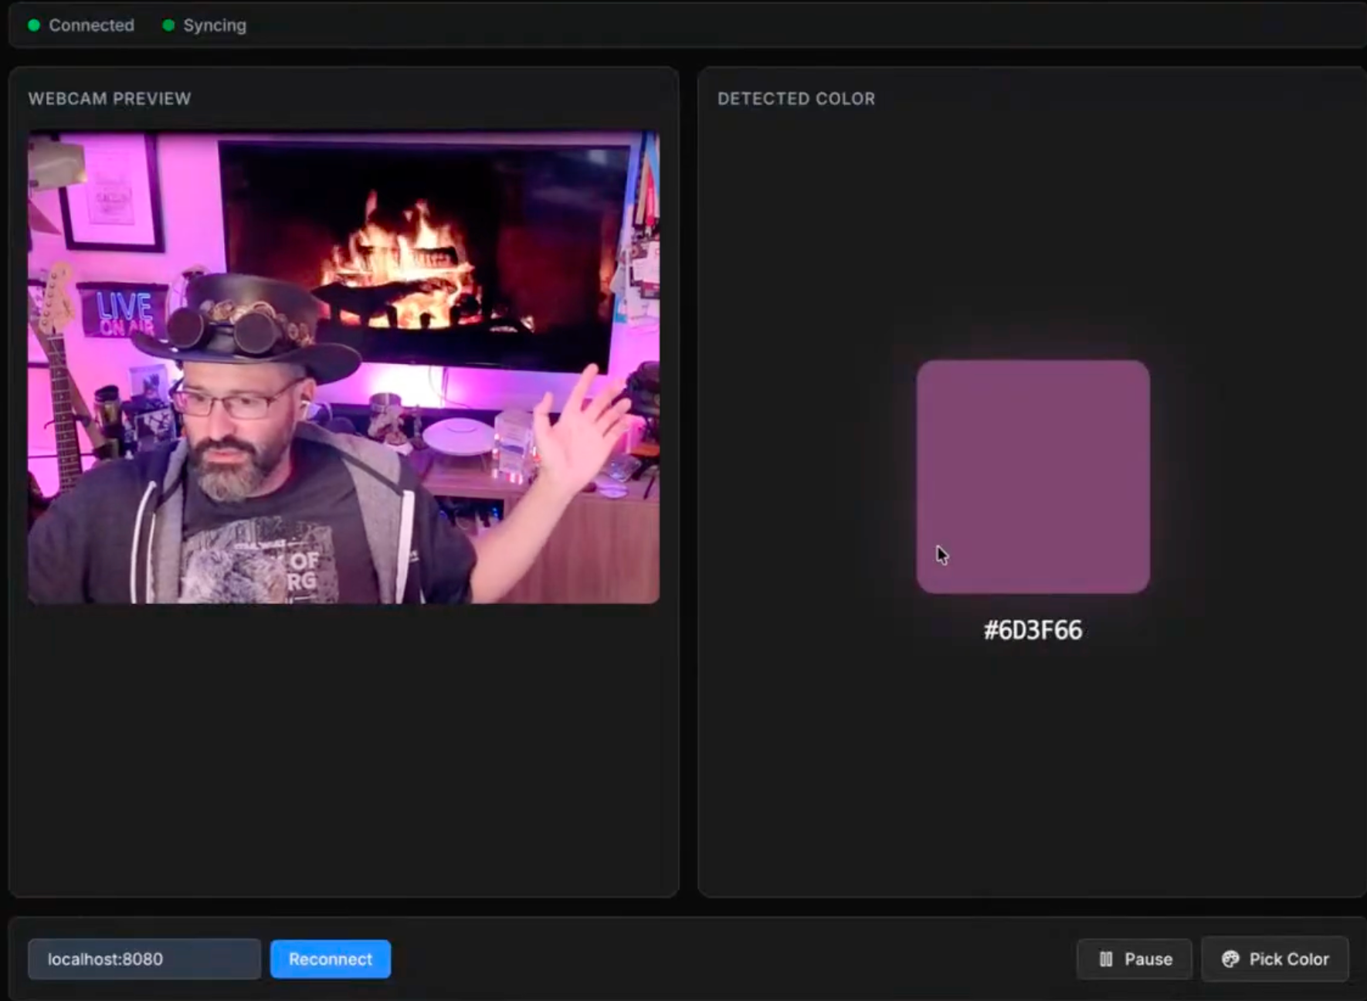
Task: Click the pause bars icon
Action: [x=1106, y=959]
